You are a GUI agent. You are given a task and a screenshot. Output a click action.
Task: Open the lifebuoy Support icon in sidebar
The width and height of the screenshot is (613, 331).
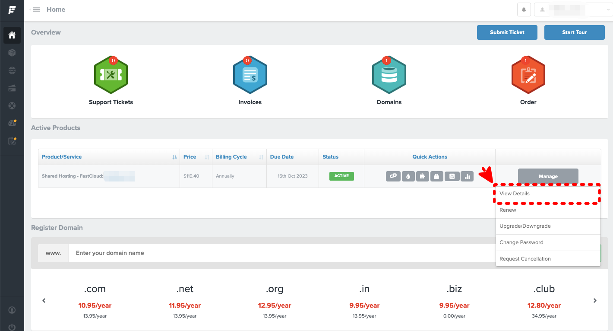12,105
